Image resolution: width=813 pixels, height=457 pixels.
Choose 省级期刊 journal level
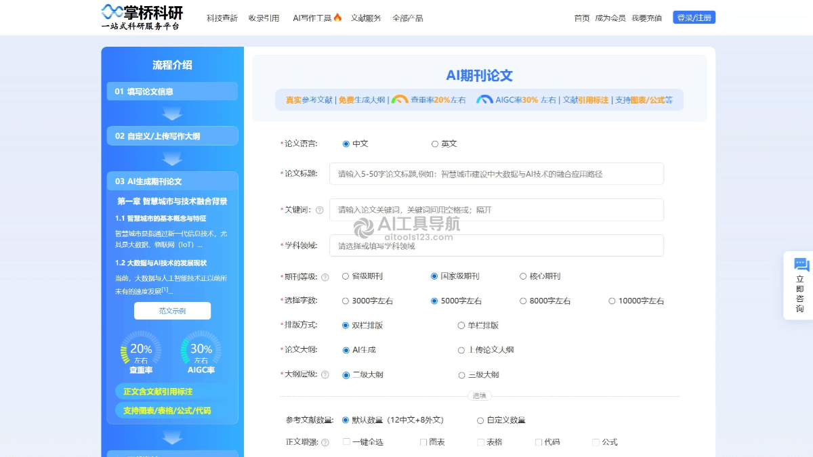pyautogui.click(x=346, y=276)
